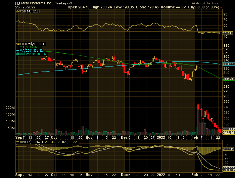Click 'Oct' on the MACD panel date axis

(54, 175)
